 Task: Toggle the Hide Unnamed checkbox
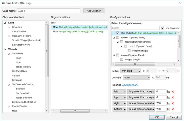click(x=162, y=28)
